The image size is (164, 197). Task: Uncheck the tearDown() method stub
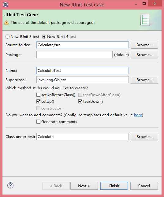pos(80,101)
